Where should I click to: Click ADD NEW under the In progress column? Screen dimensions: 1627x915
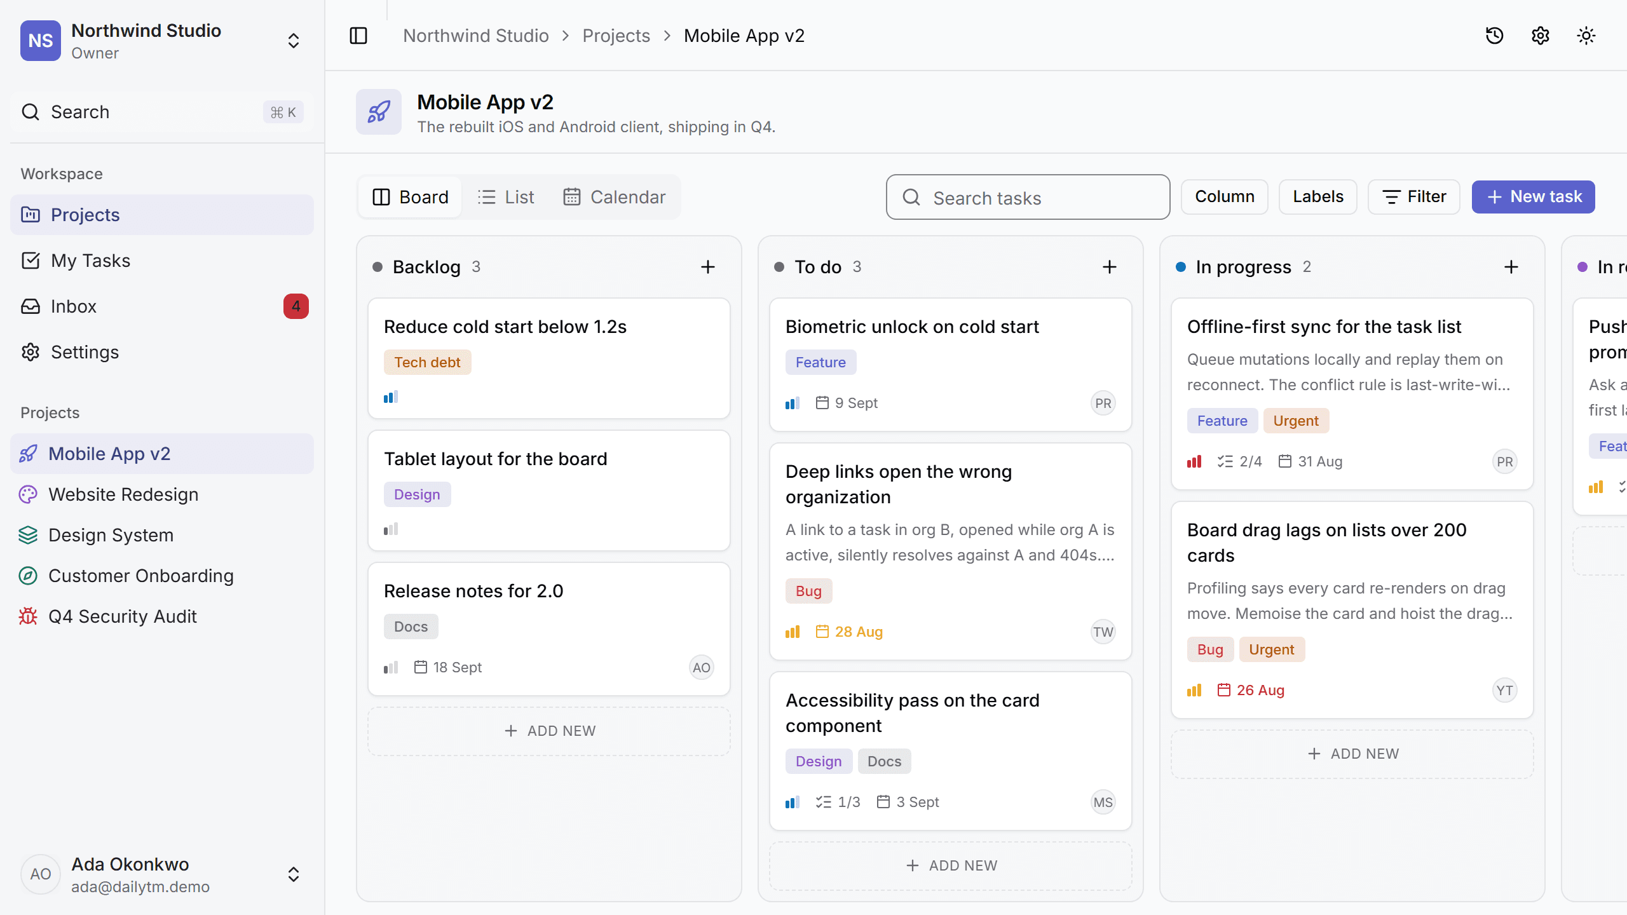[1352, 754]
